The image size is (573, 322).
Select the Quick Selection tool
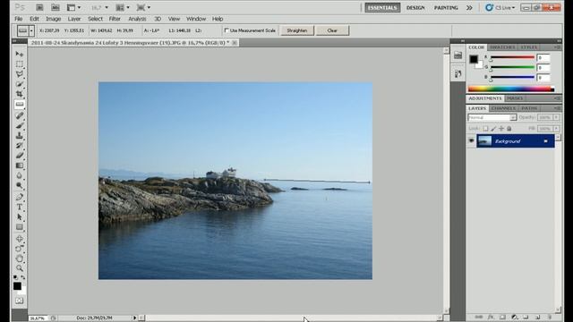click(20, 84)
